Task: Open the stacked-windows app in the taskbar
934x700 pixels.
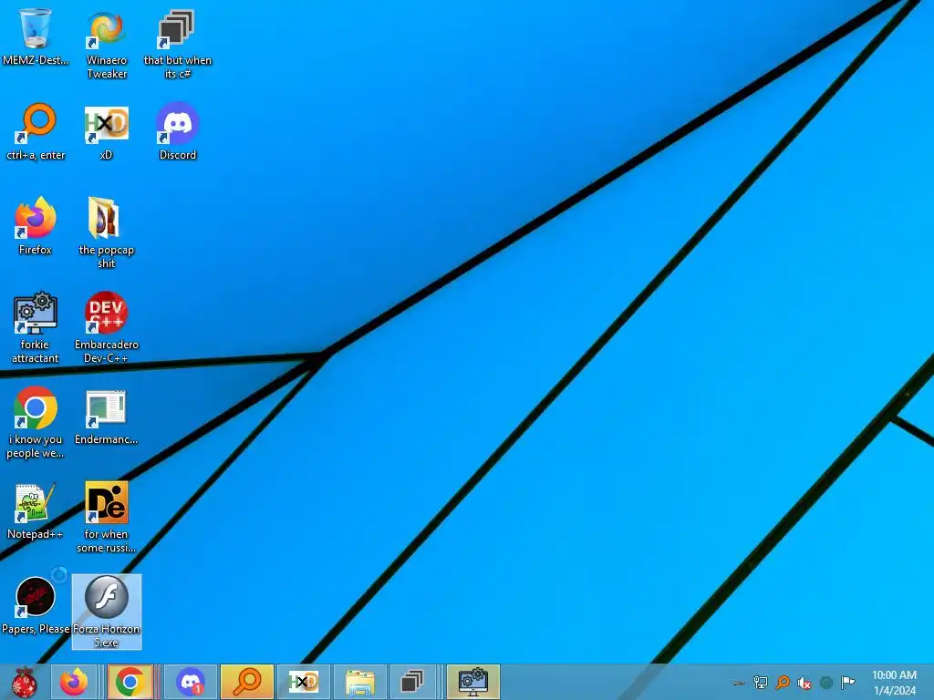Action: 411,682
